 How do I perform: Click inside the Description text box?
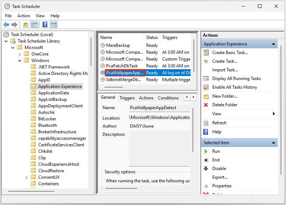[159, 148]
